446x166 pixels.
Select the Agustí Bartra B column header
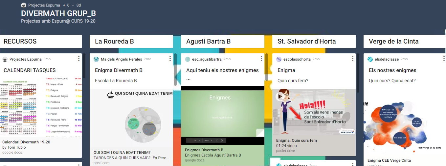click(223, 42)
